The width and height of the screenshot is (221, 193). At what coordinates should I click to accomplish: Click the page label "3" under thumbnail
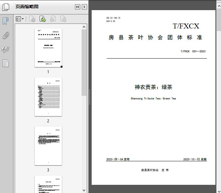pos(48,170)
